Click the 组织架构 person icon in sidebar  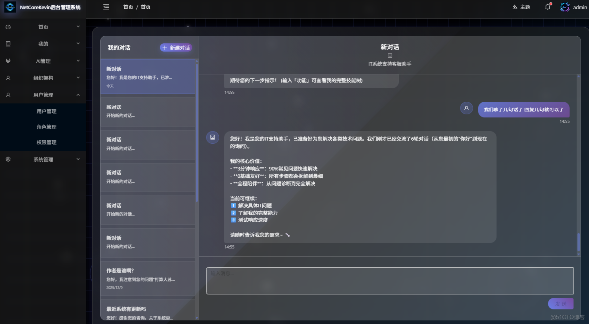[7, 78]
